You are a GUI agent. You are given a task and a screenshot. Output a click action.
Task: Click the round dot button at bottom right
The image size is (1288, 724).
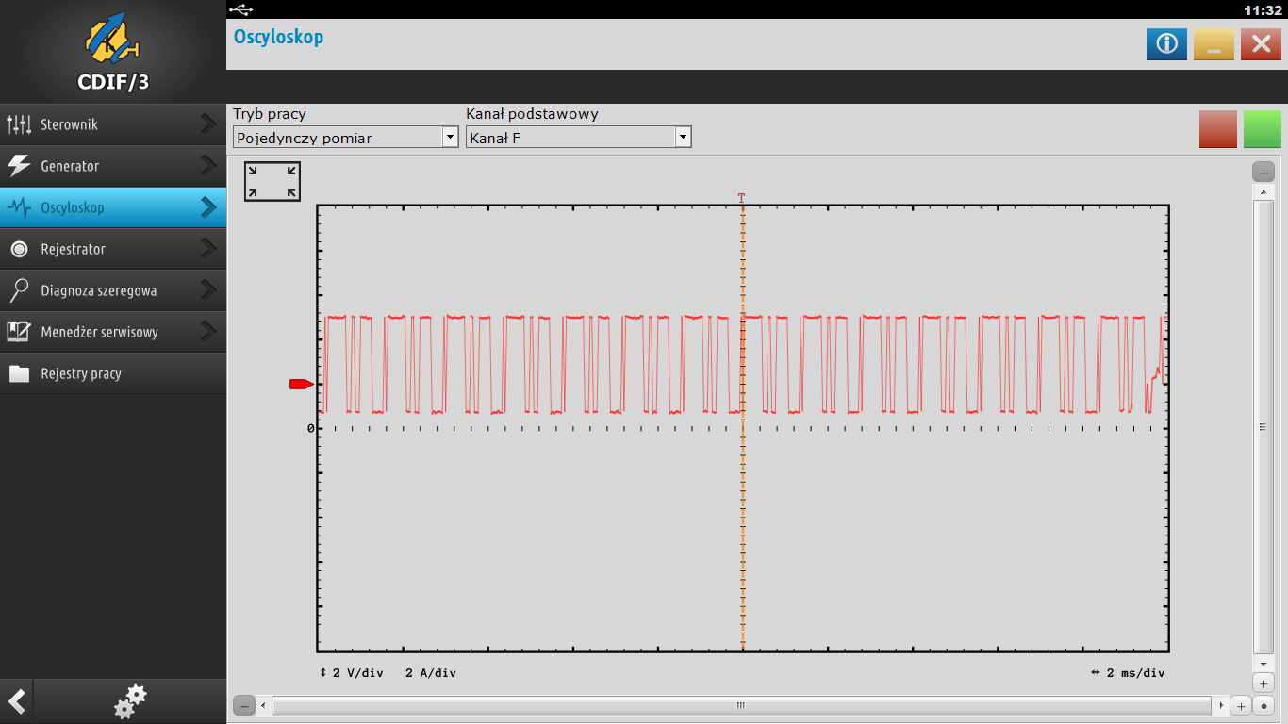point(1263,705)
